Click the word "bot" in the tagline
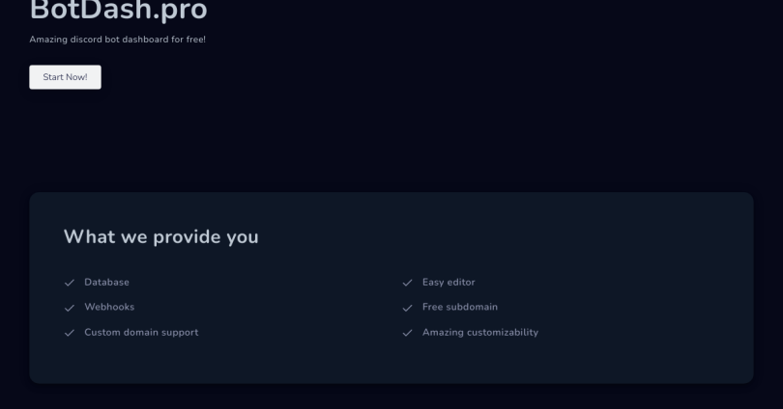The height and width of the screenshot is (409, 783). 109,40
